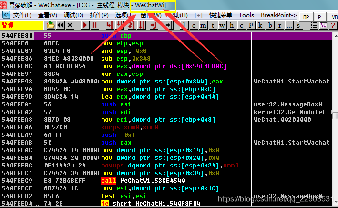Open Call stack window (k button)
Screen dimensions: 338x208
[260, 25]
